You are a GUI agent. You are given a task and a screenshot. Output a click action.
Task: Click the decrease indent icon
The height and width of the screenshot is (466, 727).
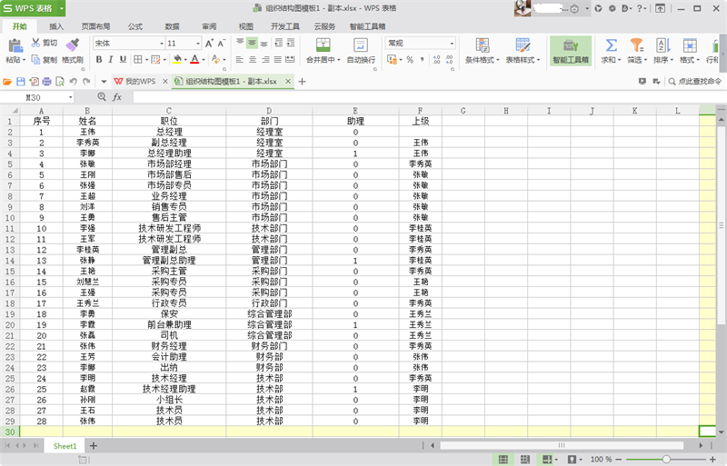pyautogui.click(x=279, y=43)
